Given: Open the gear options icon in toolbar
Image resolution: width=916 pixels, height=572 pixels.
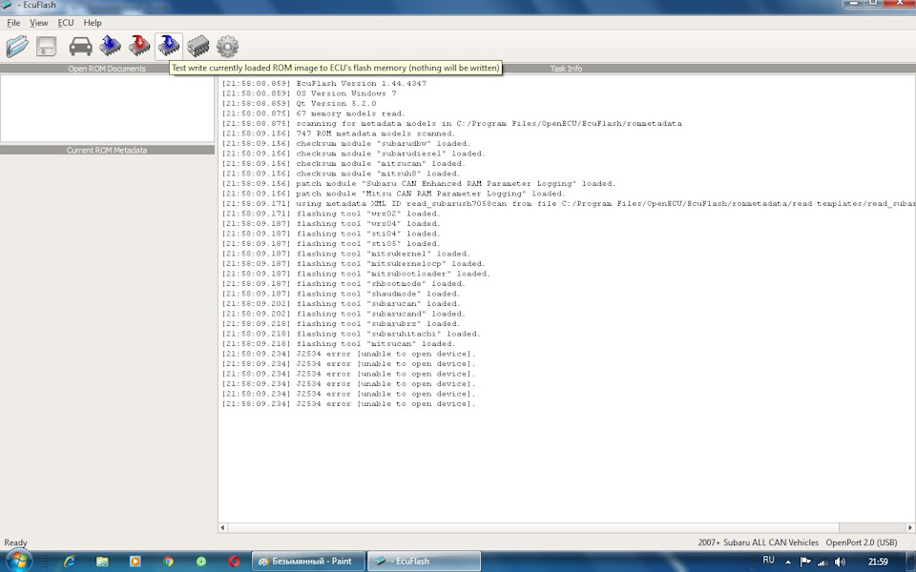Looking at the screenshot, I should (227, 46).
